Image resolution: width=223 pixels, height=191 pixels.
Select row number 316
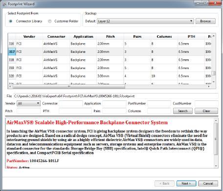pyautogui.click(x=12, y=44)
